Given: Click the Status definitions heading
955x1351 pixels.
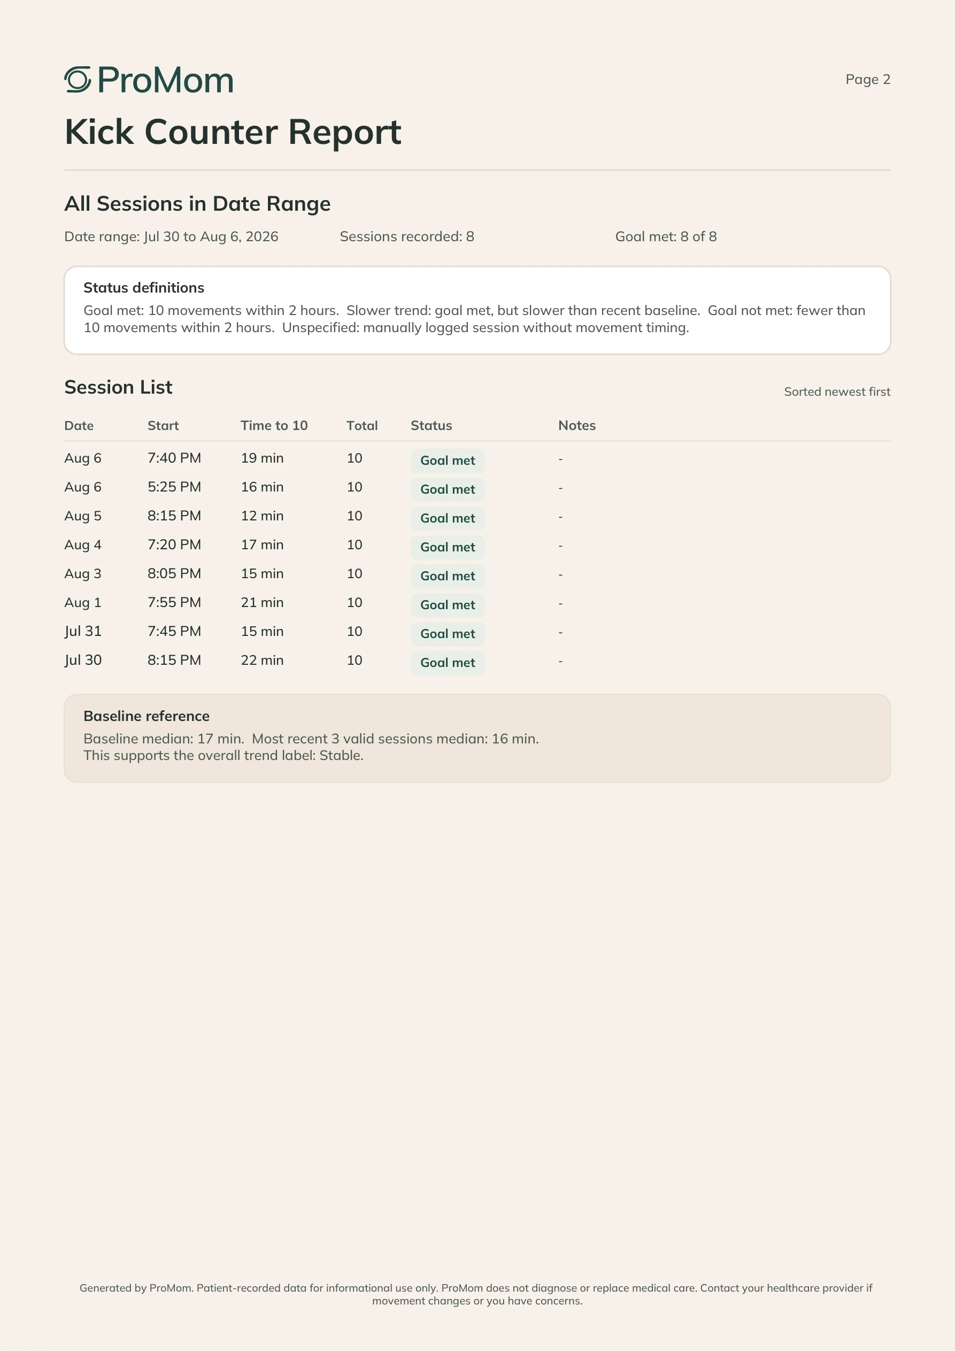Looking at the screenshot, I should pyautogui.click(x=144, y=288).
